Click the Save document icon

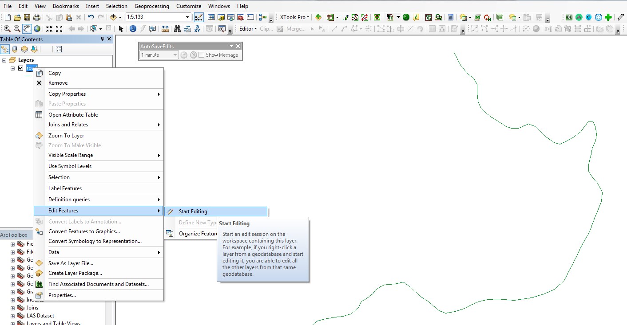pos(27,17)
